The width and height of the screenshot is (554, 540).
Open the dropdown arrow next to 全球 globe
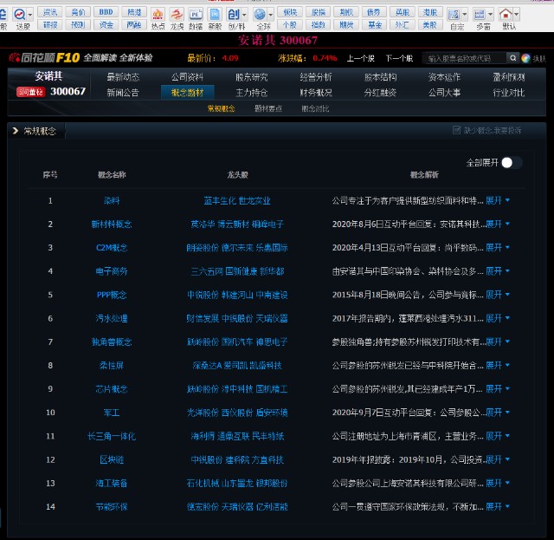[x=271, y=15]
